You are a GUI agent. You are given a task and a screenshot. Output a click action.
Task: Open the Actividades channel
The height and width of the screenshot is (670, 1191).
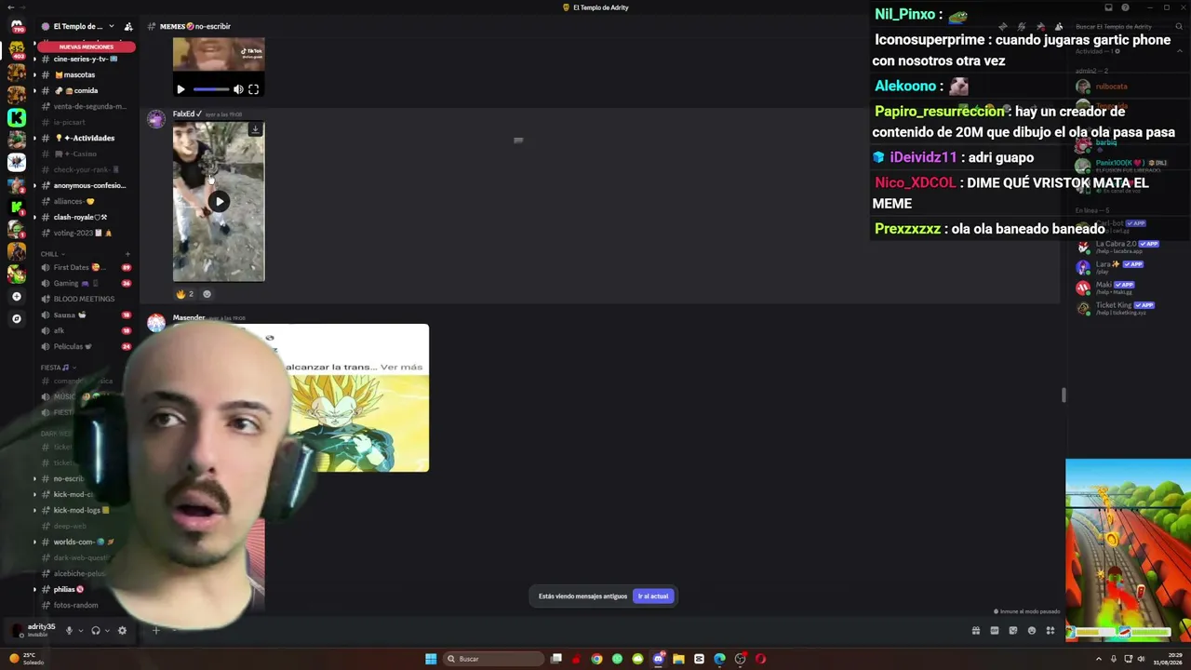tap(85, 138)
